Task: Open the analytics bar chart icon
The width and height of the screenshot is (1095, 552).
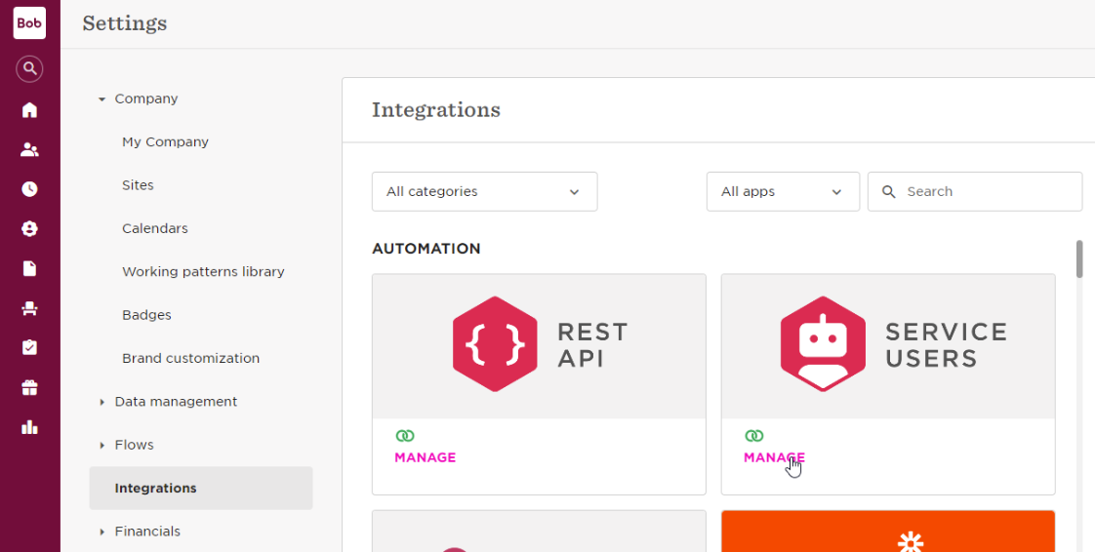Action: [x=29, y=427]
